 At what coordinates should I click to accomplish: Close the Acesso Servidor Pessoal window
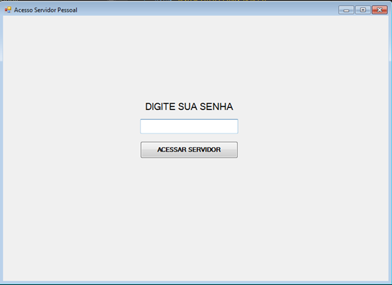point(380,10)
